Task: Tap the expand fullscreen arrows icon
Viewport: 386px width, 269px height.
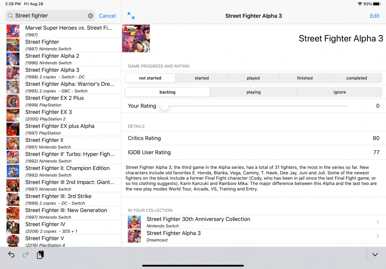Action: pyautogui.click(x=131, y=16)
